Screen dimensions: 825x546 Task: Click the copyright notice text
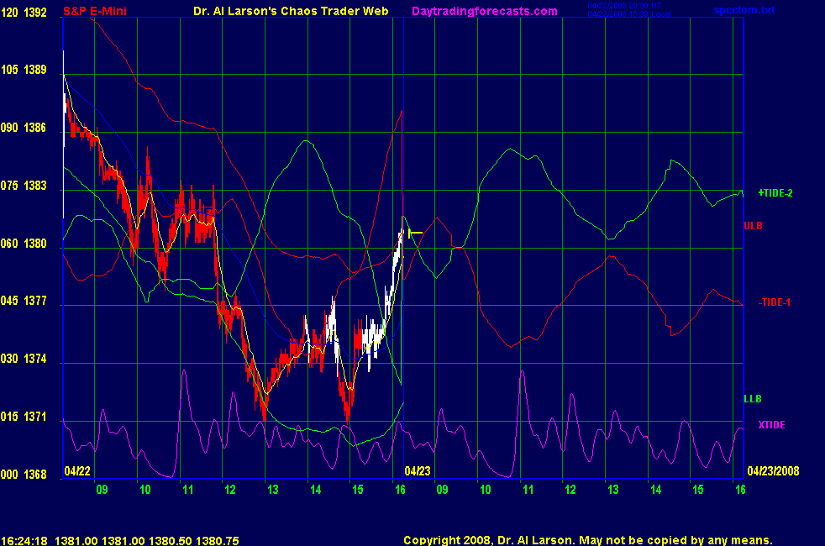pos(587,541)
